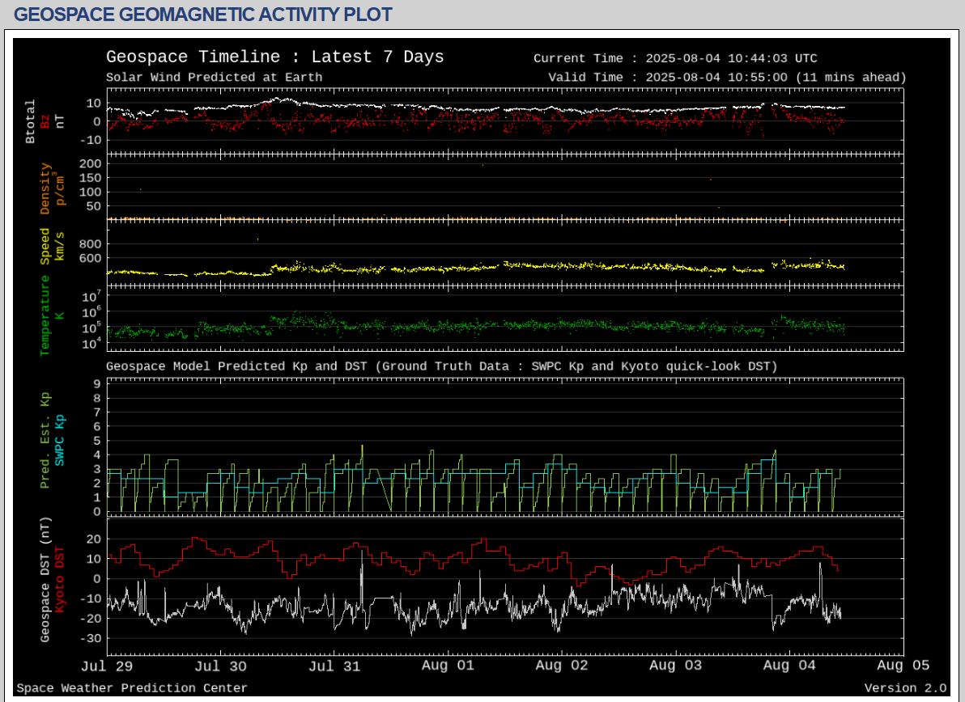Viewport: 965px width, 702px height.
Task: Click the Space Weather Prediction Center footer
Action: pyautogui.click(x=132, y=688)
